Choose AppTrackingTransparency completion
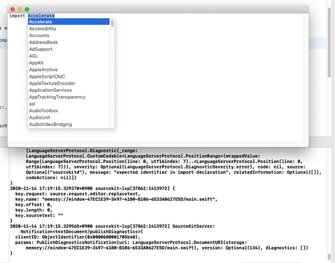 click(68, 97)
